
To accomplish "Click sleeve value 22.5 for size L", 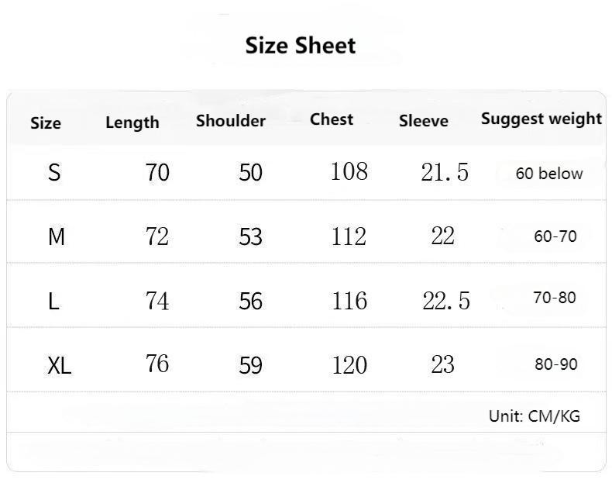I will (x=446, y=301).
